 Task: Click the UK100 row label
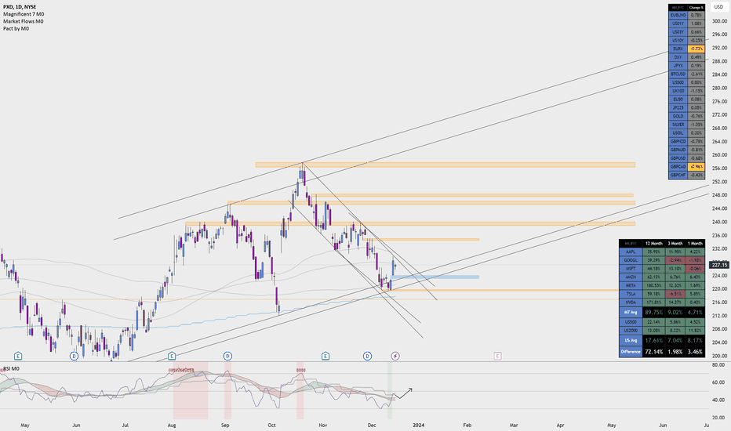point(678,90)
